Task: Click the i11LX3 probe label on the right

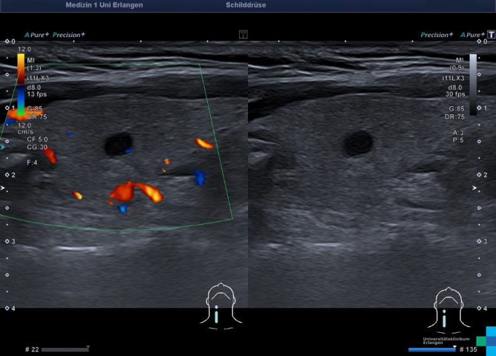Action: pyautogui.click(x=453, y=77)
